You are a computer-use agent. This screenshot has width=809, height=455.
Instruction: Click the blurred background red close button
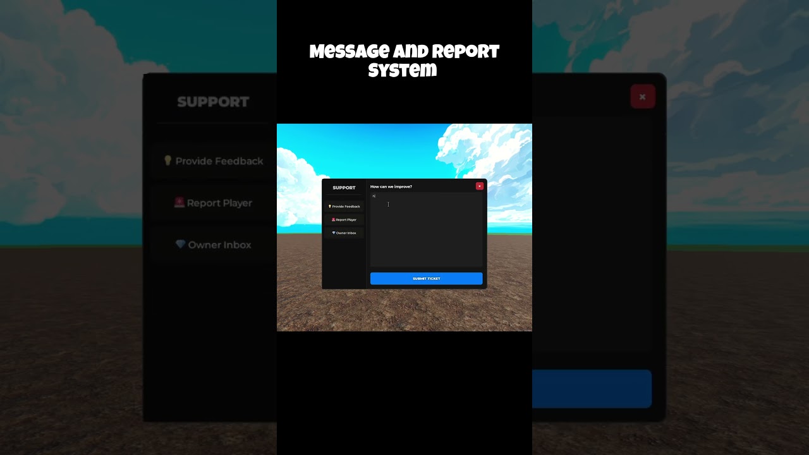point(643,97)
